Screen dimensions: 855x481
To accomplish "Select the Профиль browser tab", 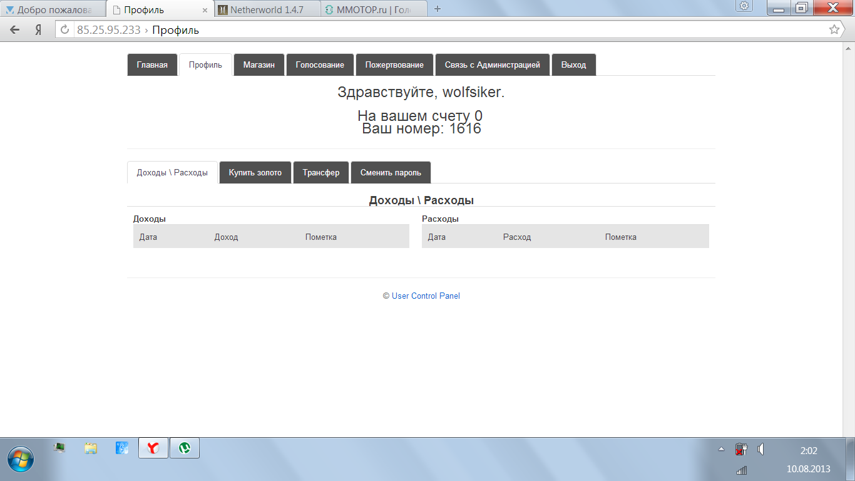I will [x=159, y=9].
